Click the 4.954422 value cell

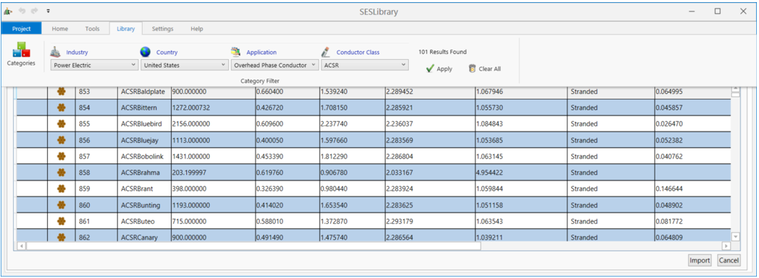pos(521,172)
